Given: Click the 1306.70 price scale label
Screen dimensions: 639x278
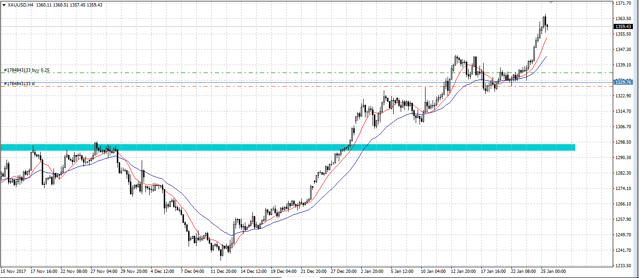Looking at the screenshot, I should [623, 127].
